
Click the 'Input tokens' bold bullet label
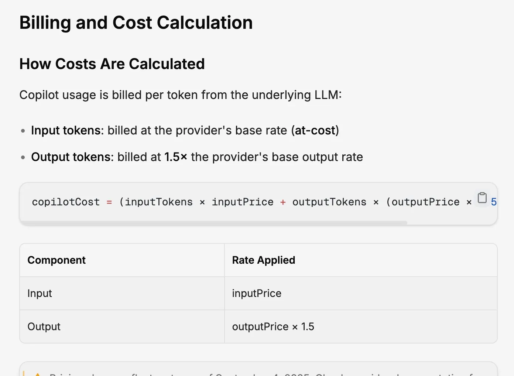(66, 130)
